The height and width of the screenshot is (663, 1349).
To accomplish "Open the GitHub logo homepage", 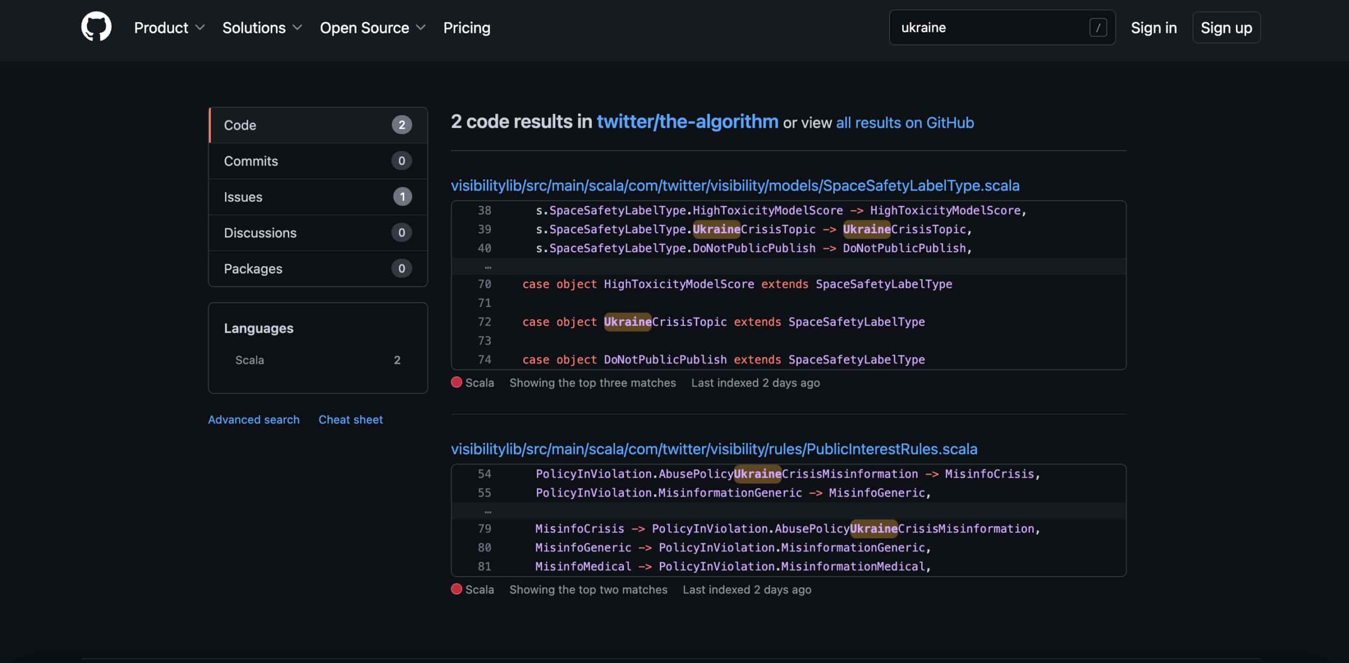I will 96,26.
